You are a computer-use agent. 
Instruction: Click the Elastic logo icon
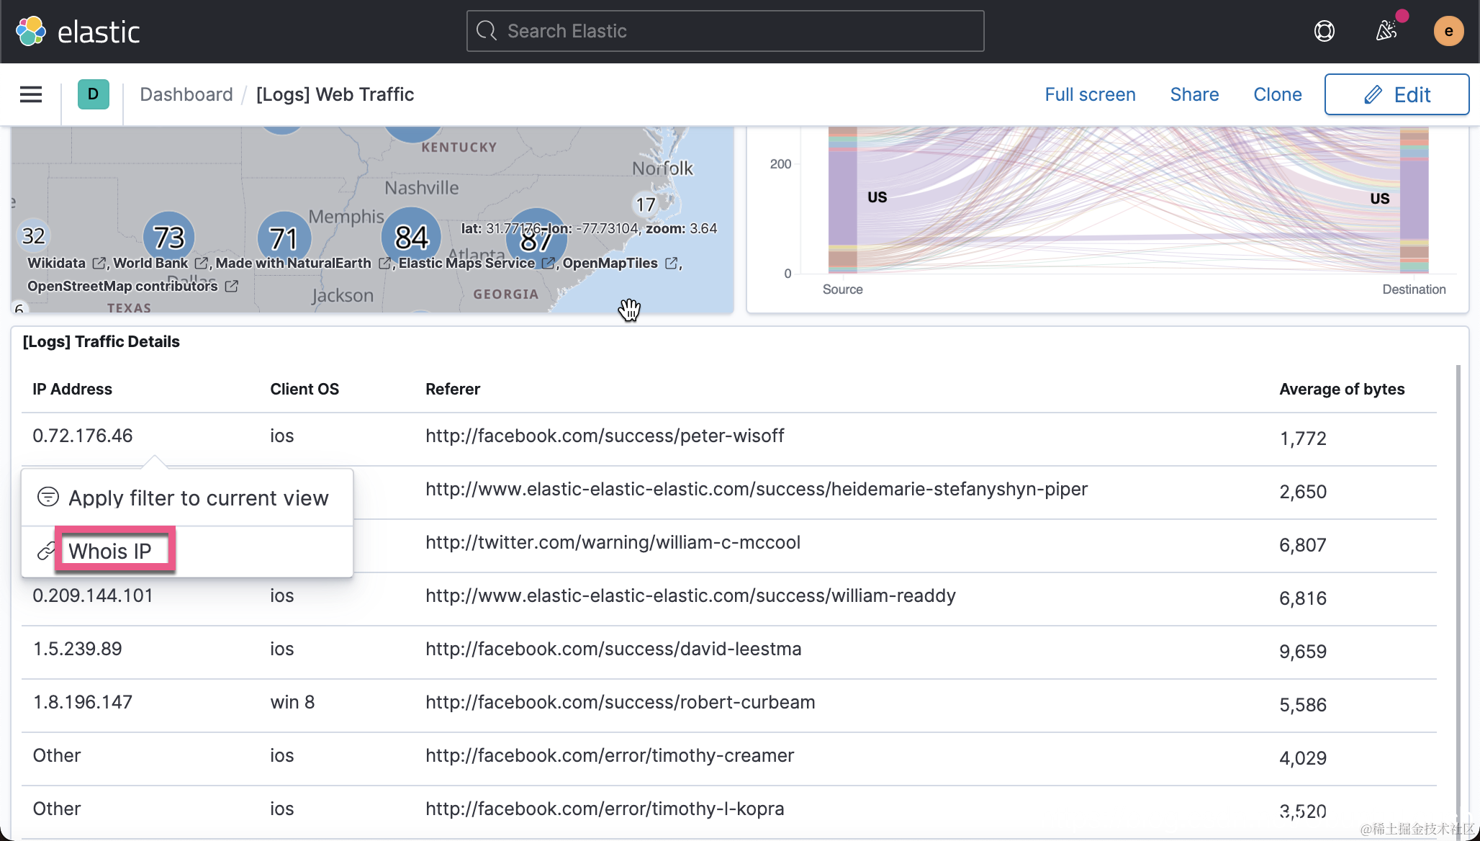31,31
